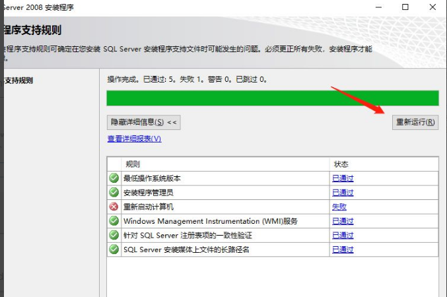
Task: Open 已通过 link for Windows Management Instrumentation row
Action: pyautogui.click(x=343, y=221)
